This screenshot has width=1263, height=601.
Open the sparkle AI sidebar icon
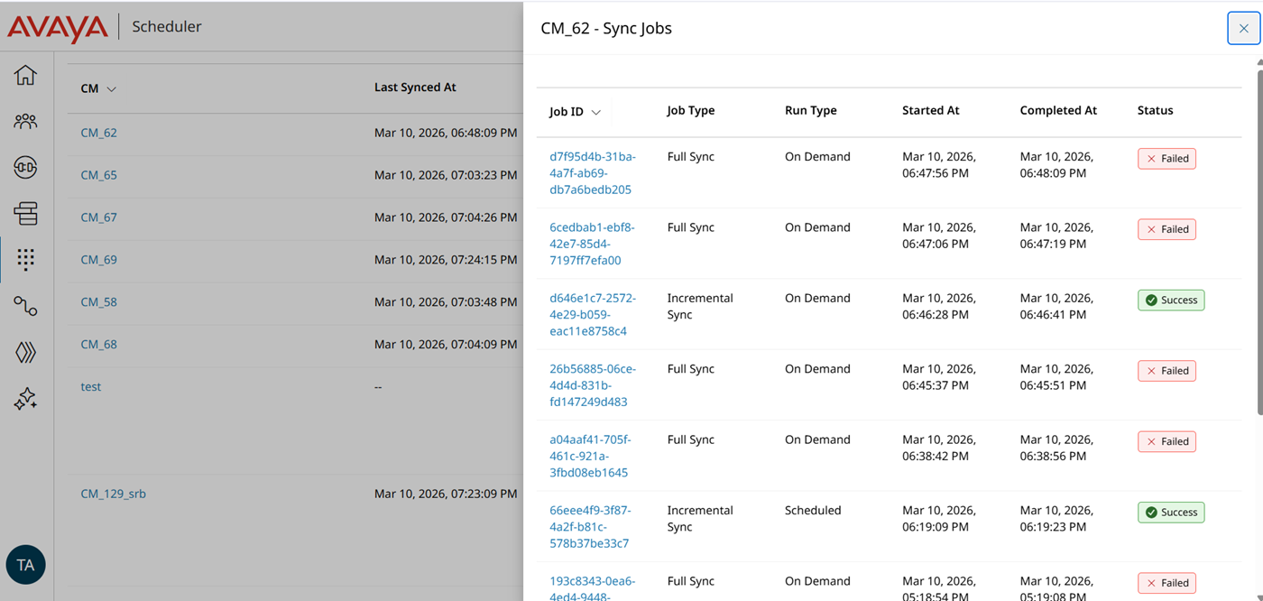[25, 399]
